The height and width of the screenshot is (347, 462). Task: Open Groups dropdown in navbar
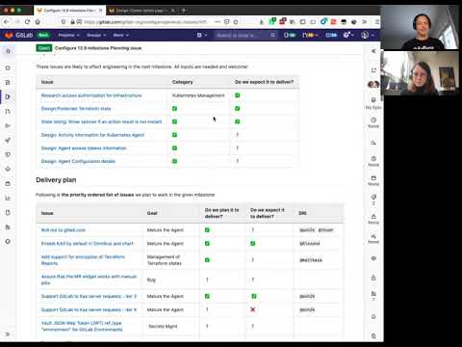96,35
